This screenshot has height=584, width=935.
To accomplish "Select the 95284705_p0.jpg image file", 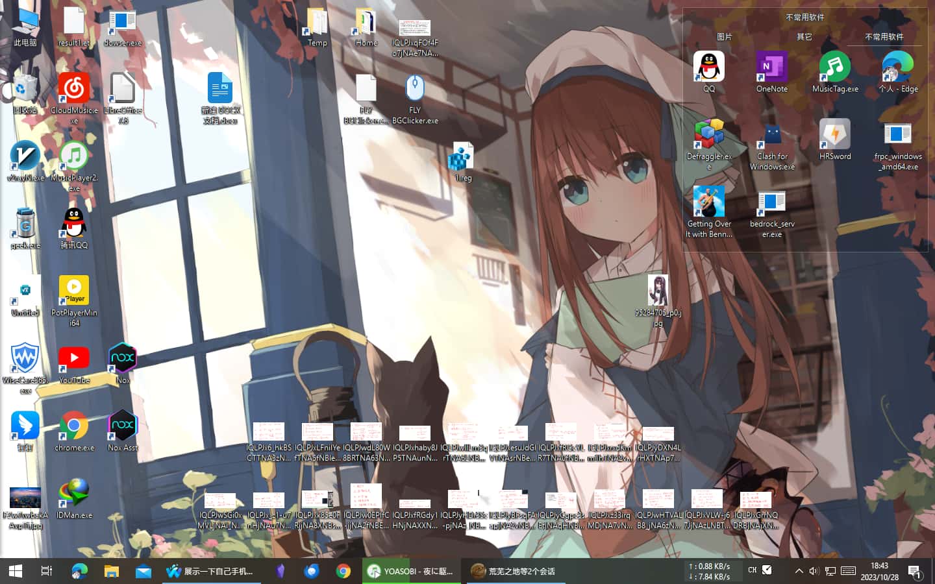I will tap(658, 292).
